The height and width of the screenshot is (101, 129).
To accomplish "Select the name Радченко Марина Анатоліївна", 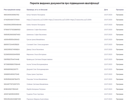I will 37,99.
